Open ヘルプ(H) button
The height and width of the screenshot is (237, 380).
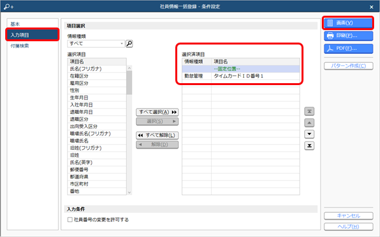point(348,227)
